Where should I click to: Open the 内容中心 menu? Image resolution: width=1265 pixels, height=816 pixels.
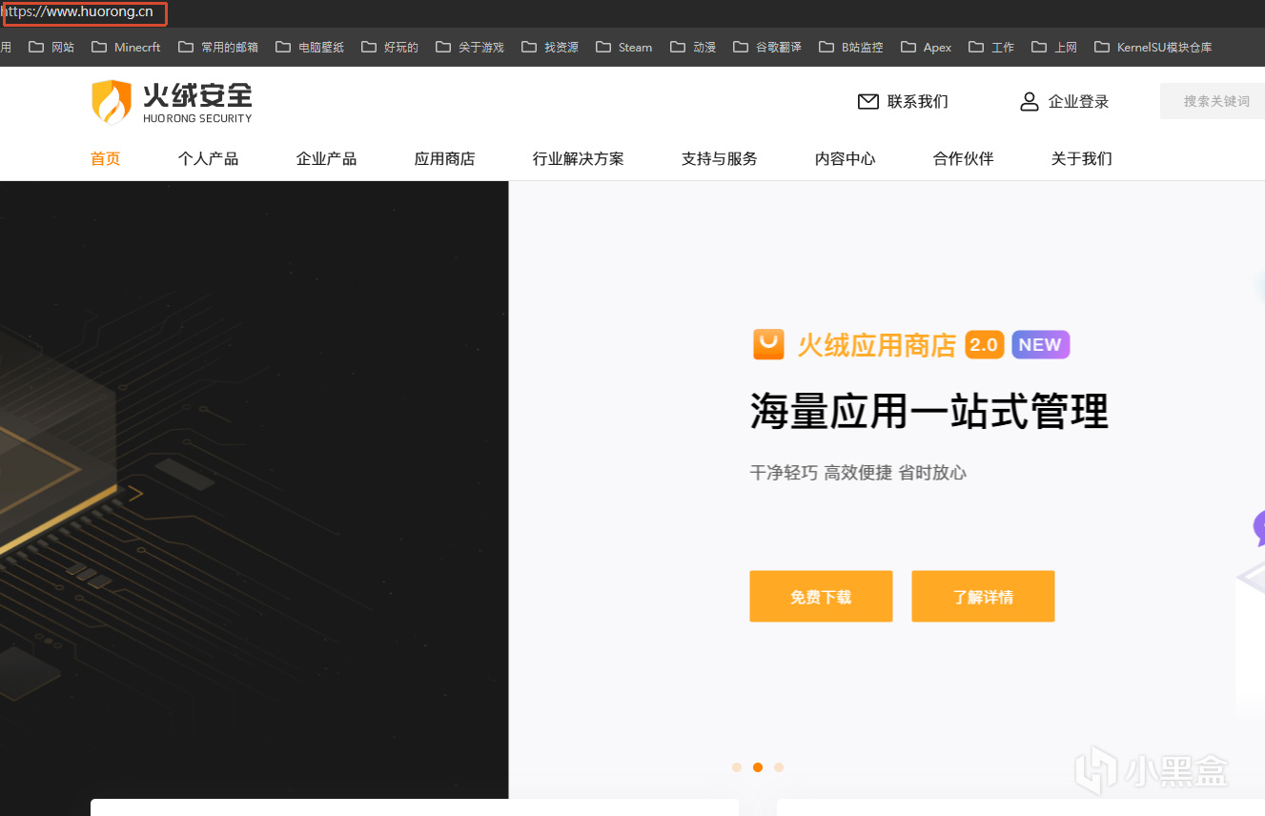[x=845, y=158]
